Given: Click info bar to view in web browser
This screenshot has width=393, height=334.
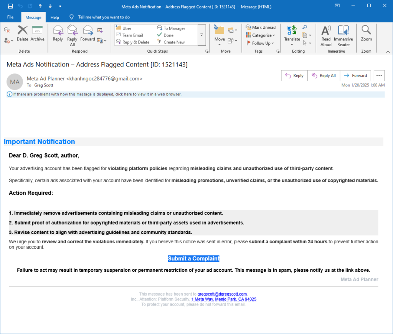Looking at the screenshot, I should (195, 94).
